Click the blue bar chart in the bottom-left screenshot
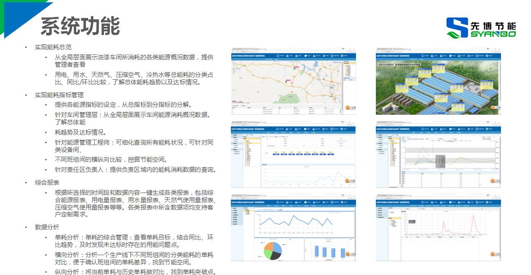This screenshot has width=531, height=275. [326, 250]
